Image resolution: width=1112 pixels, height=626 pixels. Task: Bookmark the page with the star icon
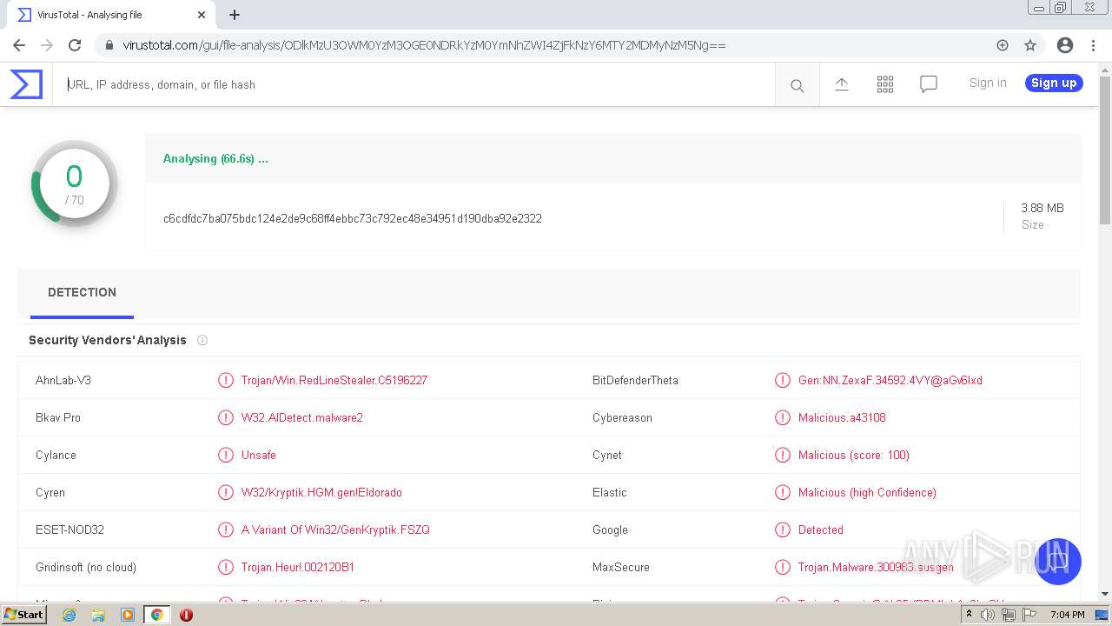click(x=1030, y=45)
